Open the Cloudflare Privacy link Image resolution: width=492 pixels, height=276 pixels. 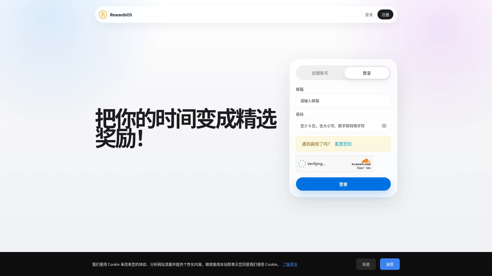pos(360,168)
